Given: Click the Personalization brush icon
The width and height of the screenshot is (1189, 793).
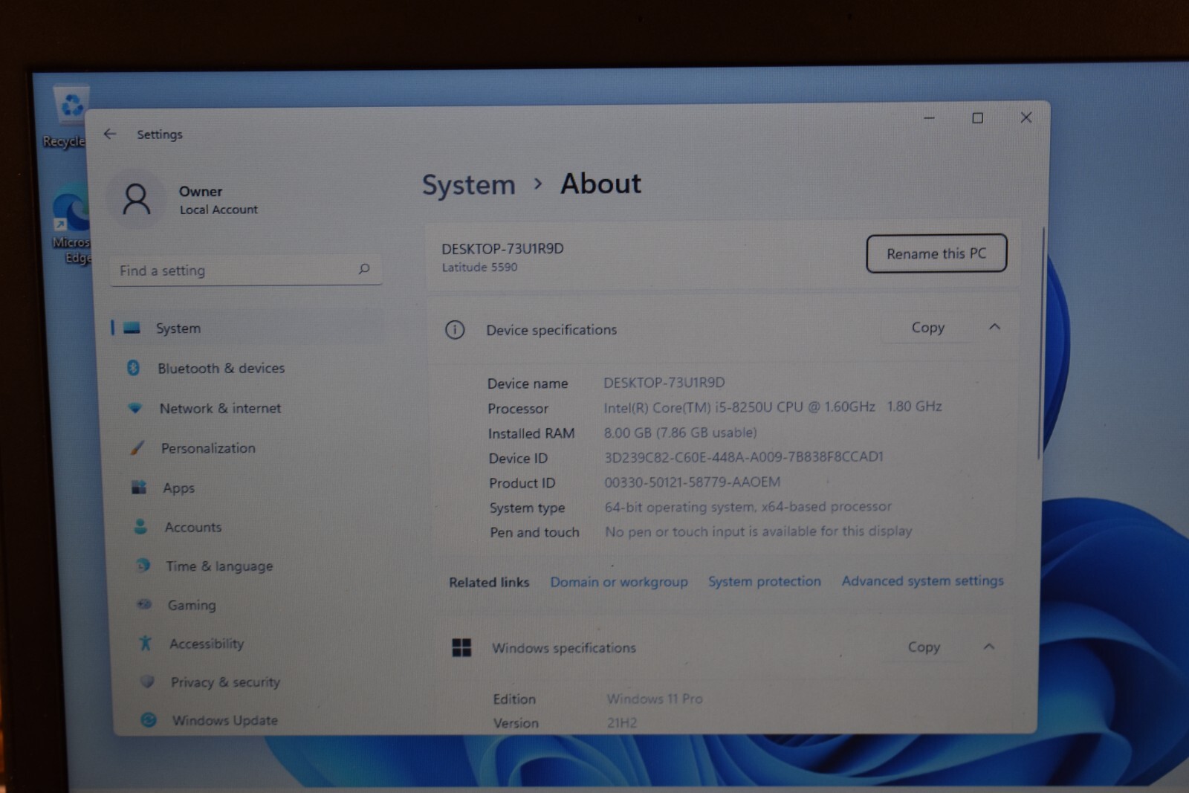Looking at the screenshot, I should point(137,447).
